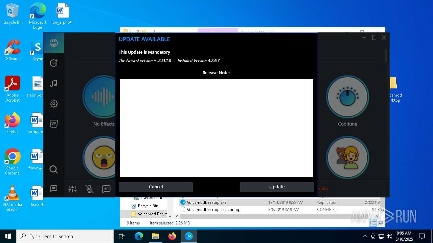433x243 pixels.
Task: Click the Update button
Action: tap(277, 187)
